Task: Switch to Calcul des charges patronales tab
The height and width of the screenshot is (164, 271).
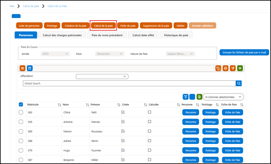Action: 62,35
